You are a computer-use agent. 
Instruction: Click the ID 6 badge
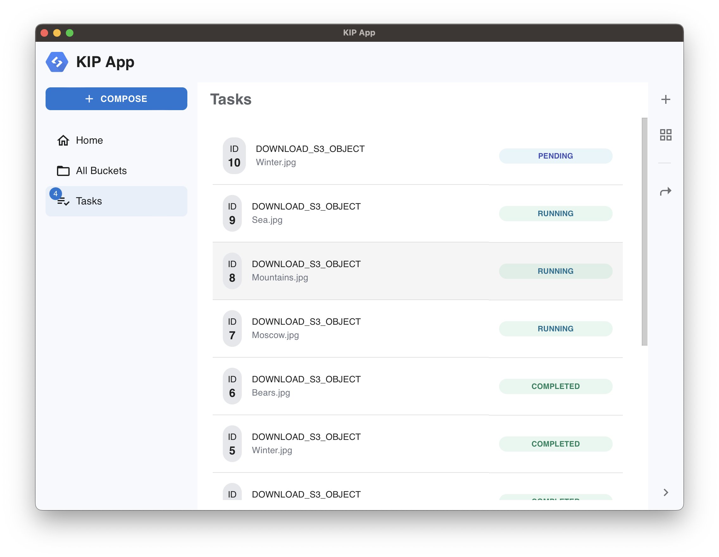232,386
